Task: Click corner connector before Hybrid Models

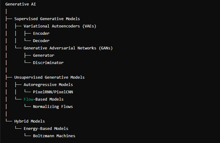Action: [x=9, y=120]
